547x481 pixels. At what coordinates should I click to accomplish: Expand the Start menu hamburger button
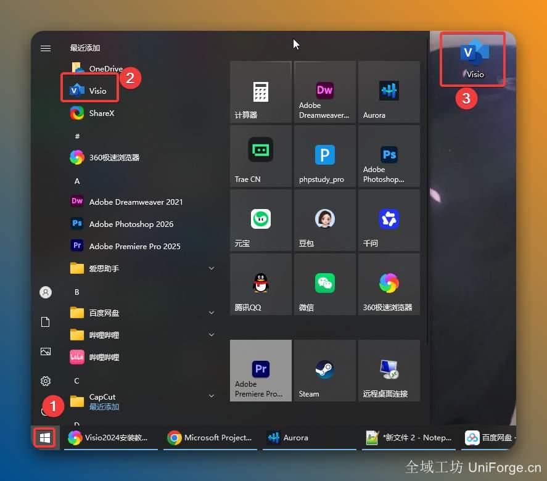(x=46, y=48)
